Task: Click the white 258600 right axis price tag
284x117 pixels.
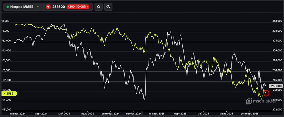Action: (x=276, y=86)
